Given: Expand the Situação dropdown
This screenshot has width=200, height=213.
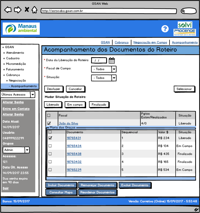Looking at the screenshot, I should coord(114,78).
